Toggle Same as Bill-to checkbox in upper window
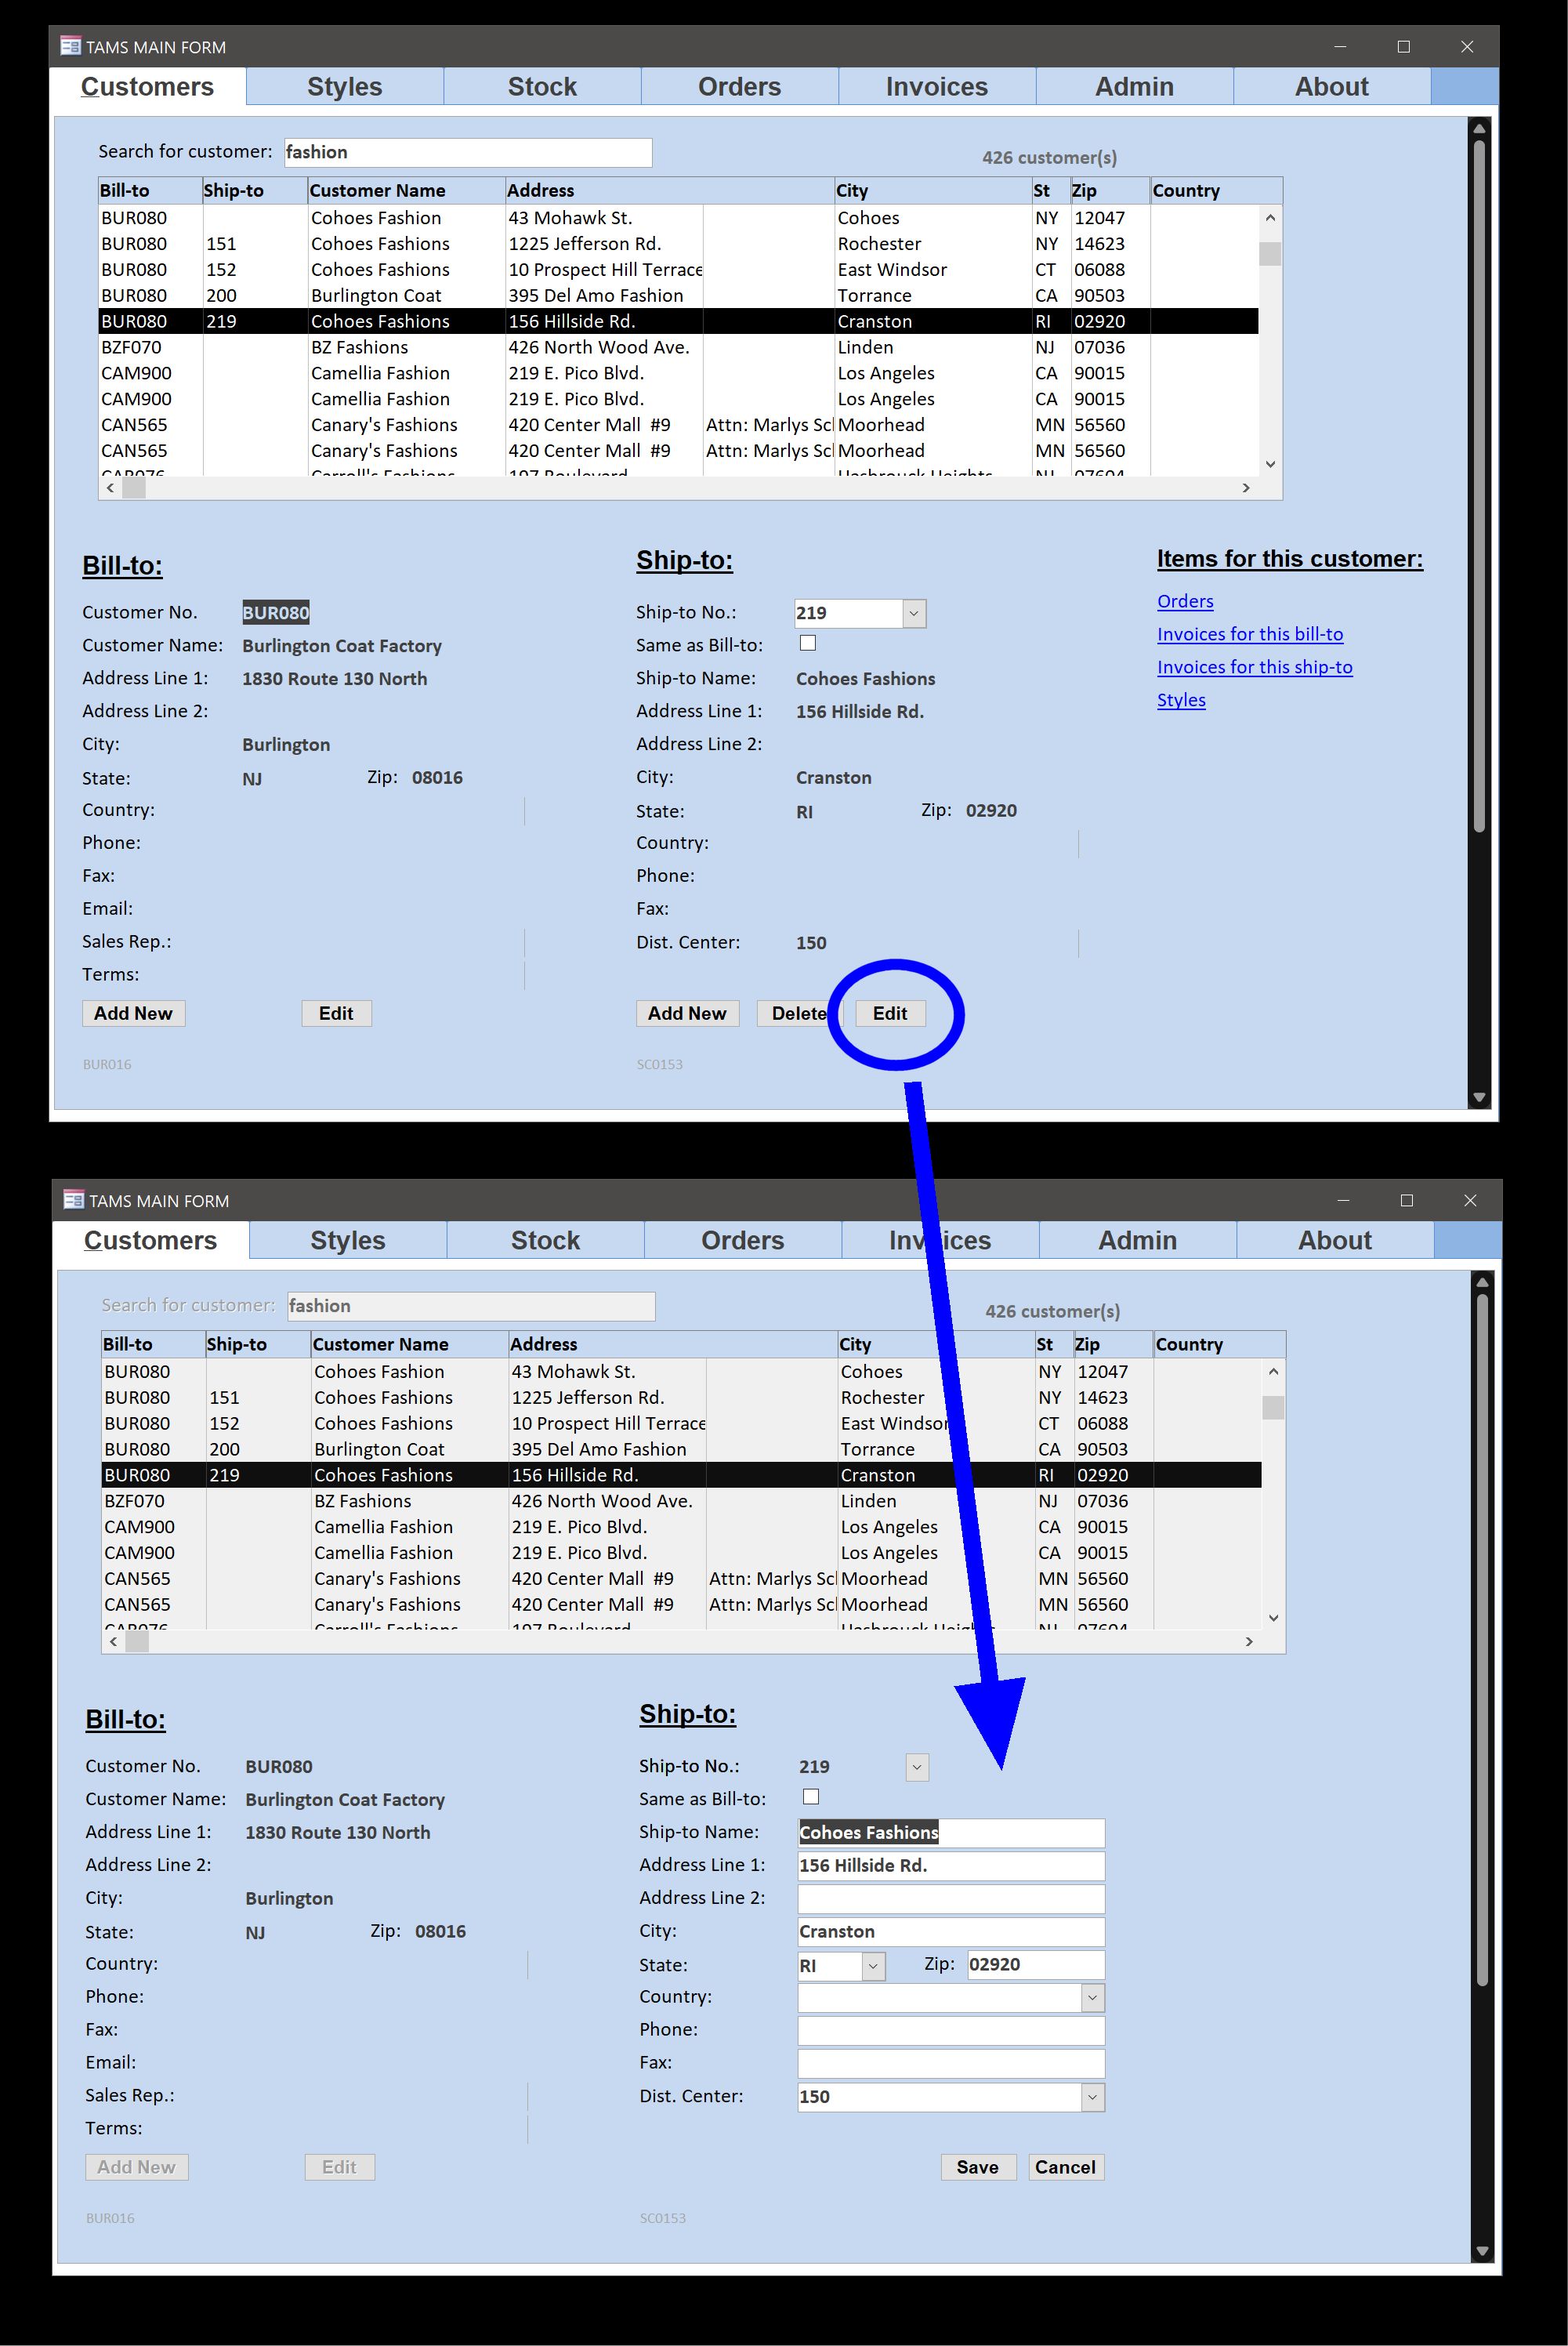 [808, 643]
